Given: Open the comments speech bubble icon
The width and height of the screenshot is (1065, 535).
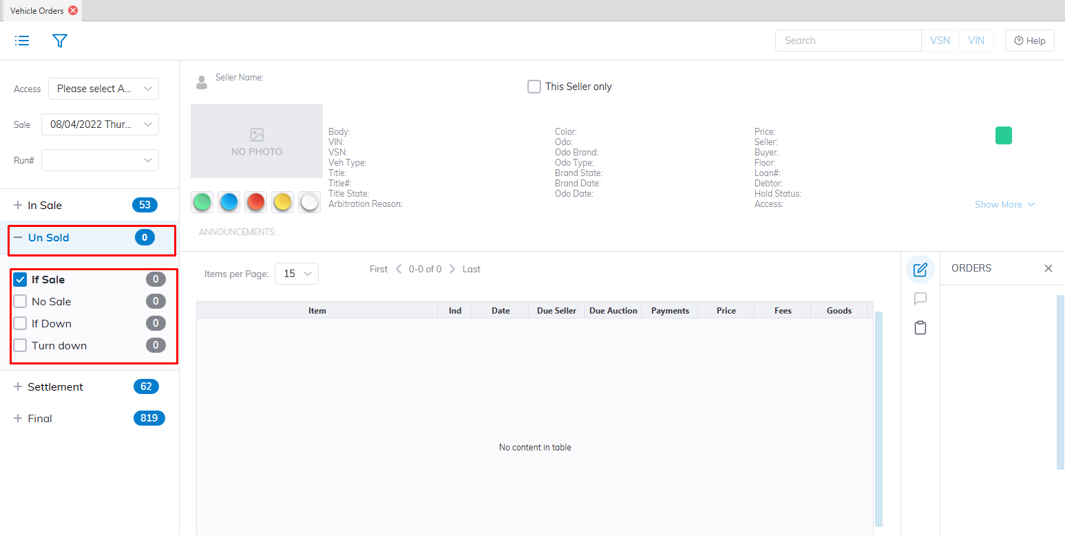Looking at the screenshot, I should tap(920, 299).
